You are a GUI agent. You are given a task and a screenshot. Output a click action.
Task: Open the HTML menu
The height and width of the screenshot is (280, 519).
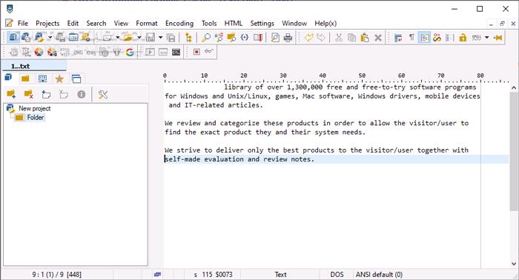pyautogui.click(x=234, y=23)
